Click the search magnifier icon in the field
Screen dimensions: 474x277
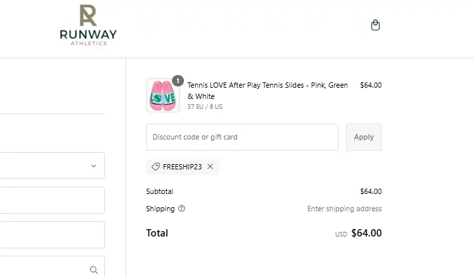coord(94,270)
